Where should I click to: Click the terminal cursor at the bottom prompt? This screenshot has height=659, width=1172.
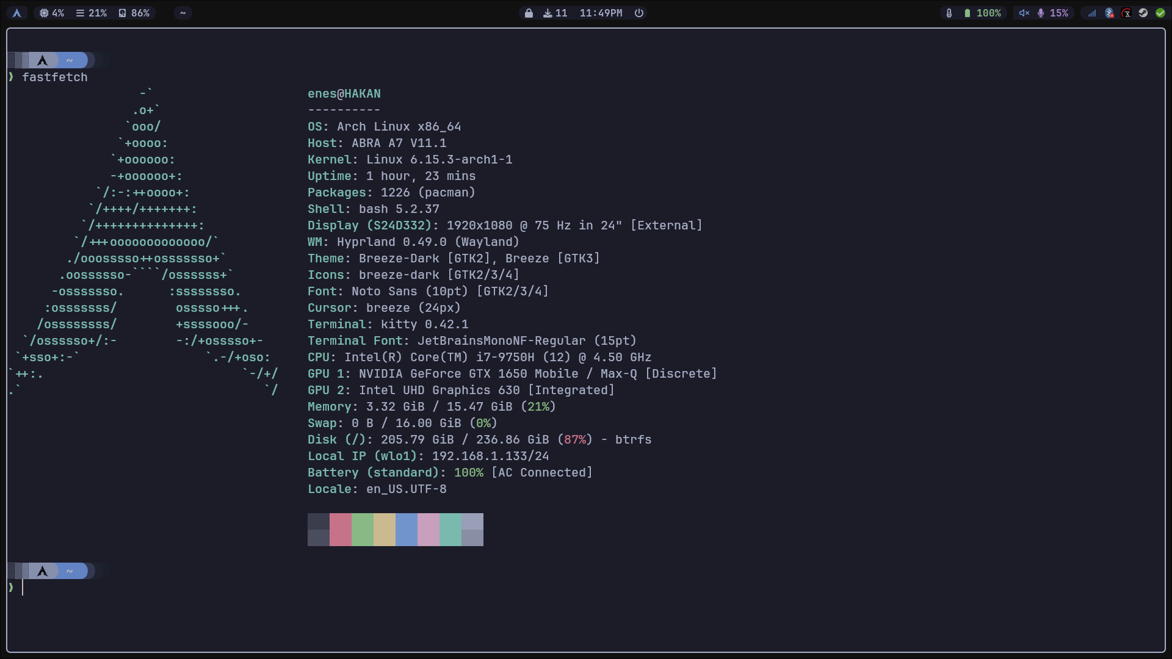coord(23,588)
